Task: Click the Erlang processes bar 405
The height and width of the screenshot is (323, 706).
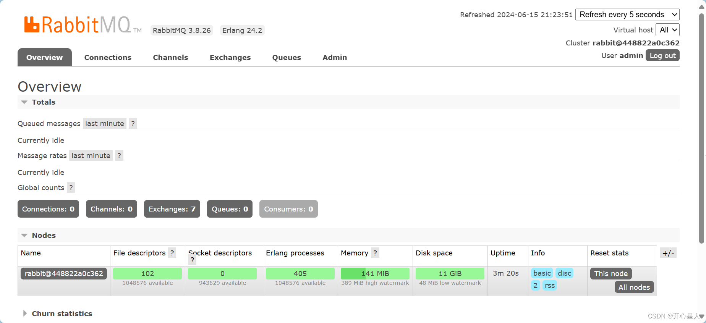Action: click(300, 273)
